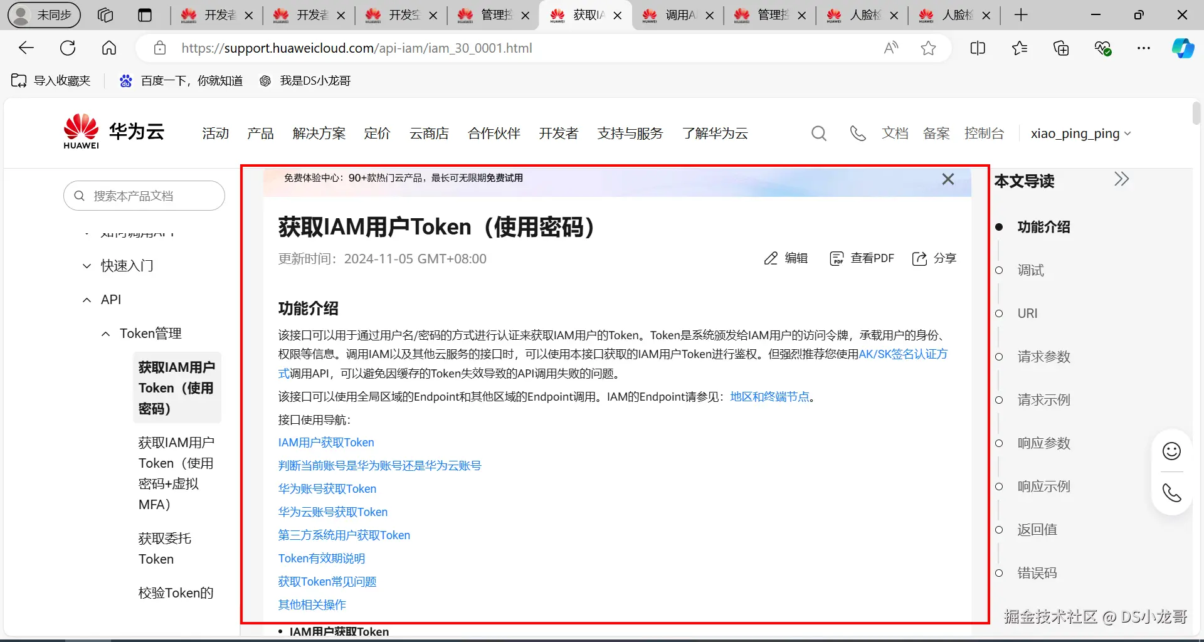Open 地区和终端节点 link
The width and height of the screenshot is (1204, 642).
pos(770,397)
